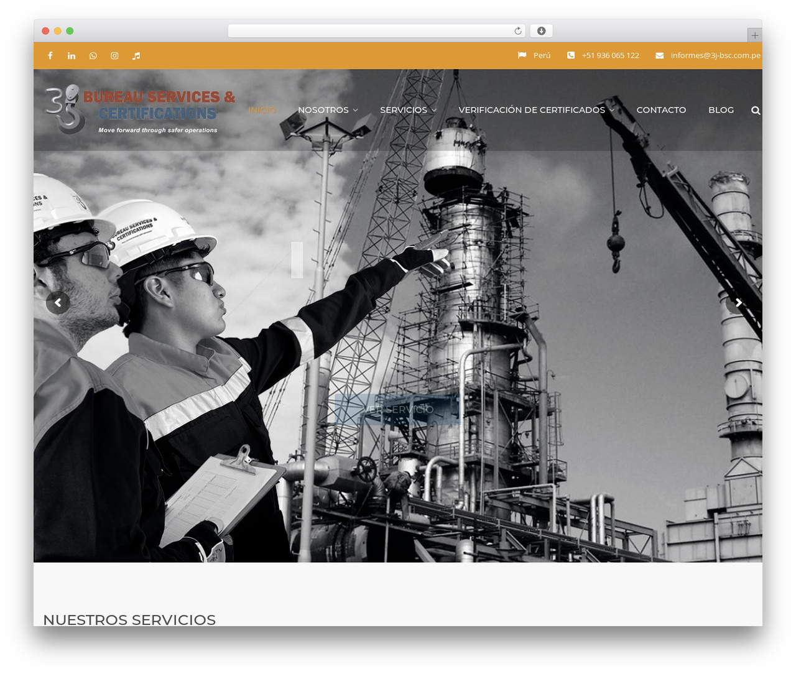Viewport: 796px width, 674px height.
Task: Open the Servicios menu item
Action: tap(404, 110)
